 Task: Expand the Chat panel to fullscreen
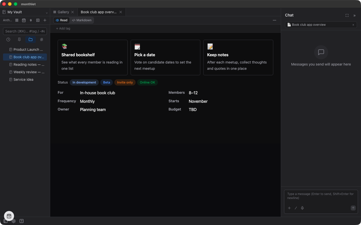(x=347, y=15)
